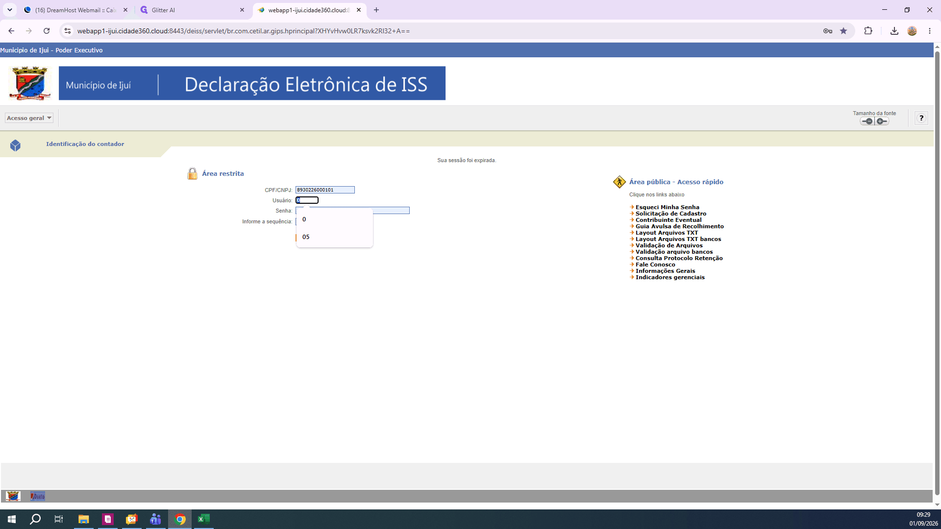Select autocomplete suggestion 05
The image size is (941, 529).
tap(335, 237)
